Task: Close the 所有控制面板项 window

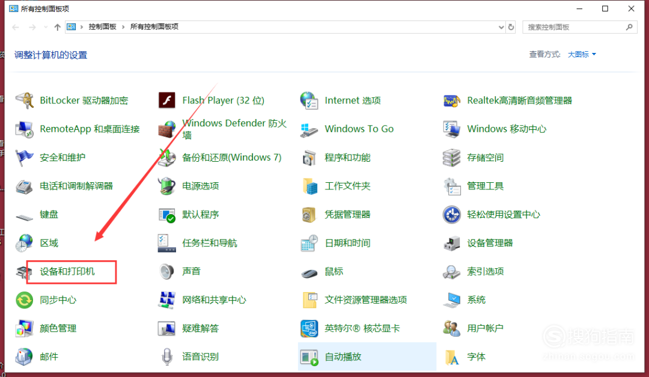Action: coord(631,8)
